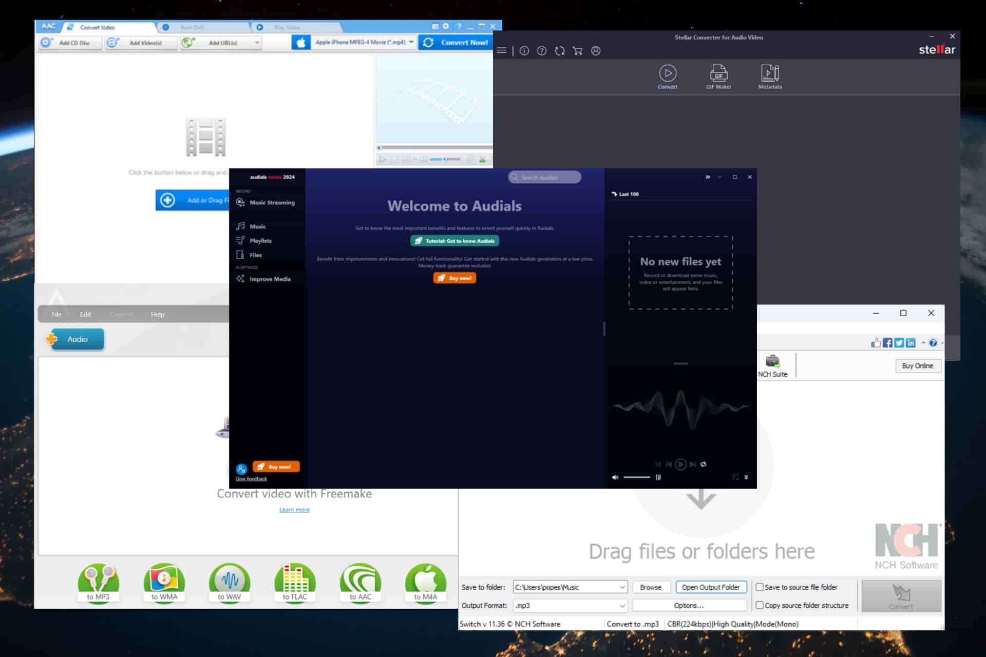Adjust volume slider in AAC converter preview
This screenshot has height=657, width=986.
pos(445,159)
